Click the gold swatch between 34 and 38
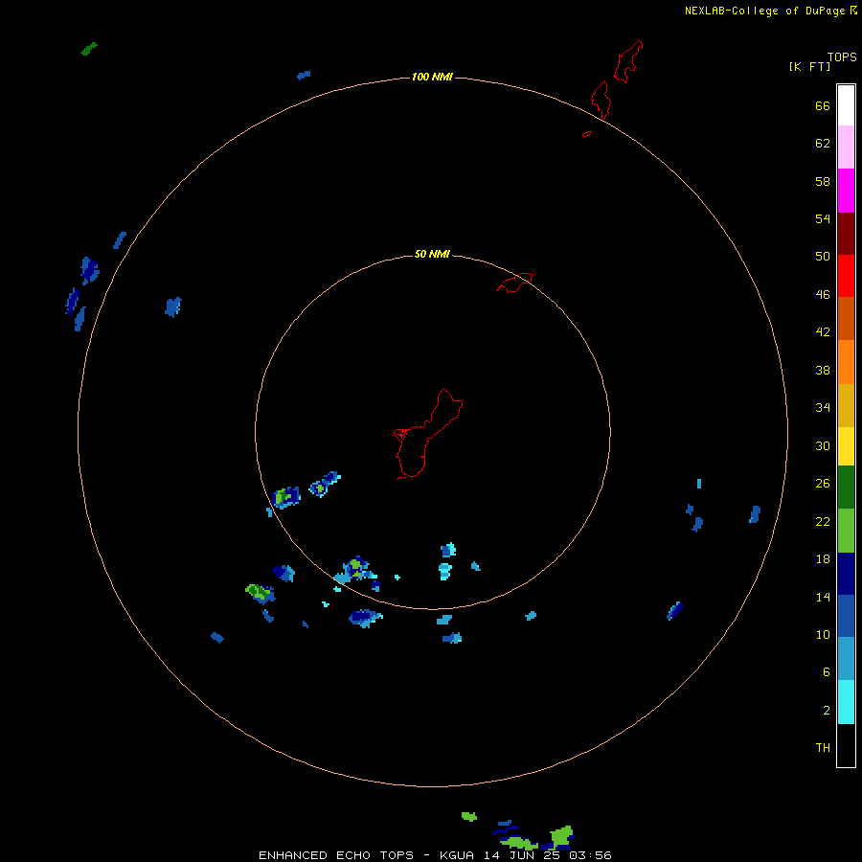 [846, 405]
